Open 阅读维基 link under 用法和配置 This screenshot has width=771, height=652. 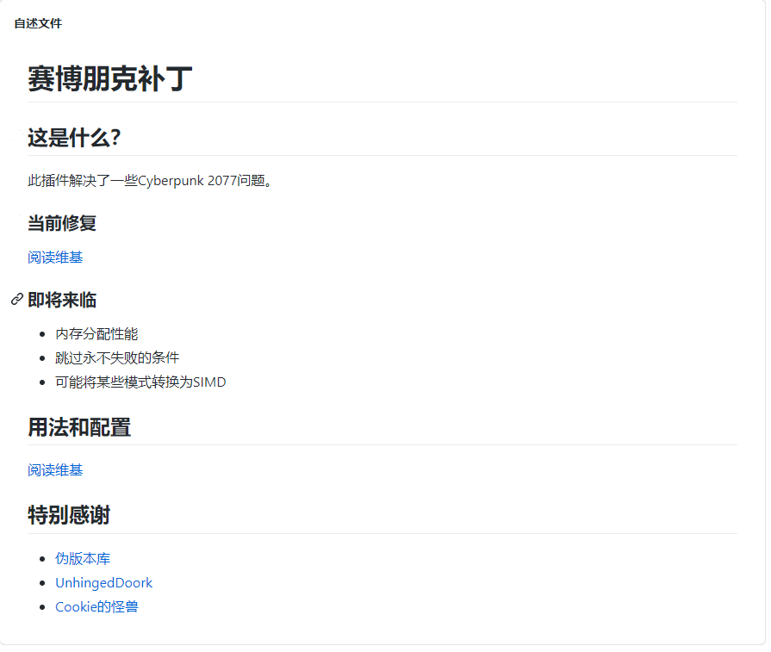tap(55, 469)
